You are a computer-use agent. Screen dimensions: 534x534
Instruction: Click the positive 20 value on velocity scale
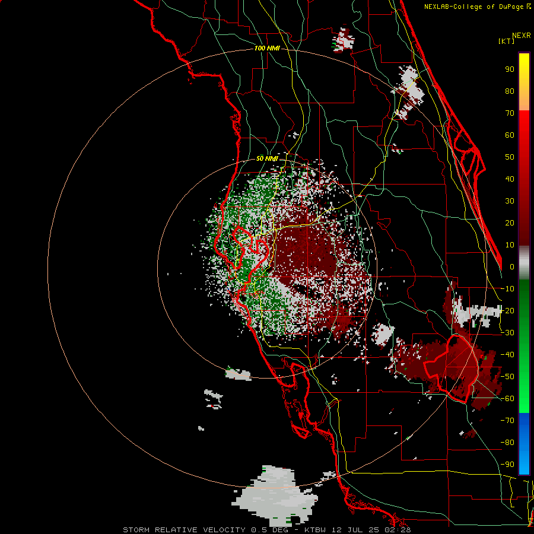(x=510, y=223)
